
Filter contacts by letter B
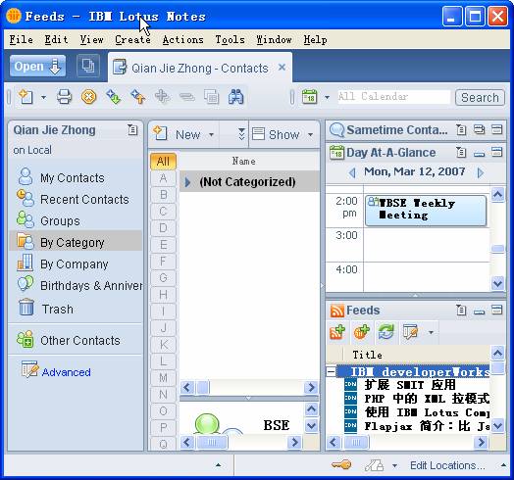point(163,195)
